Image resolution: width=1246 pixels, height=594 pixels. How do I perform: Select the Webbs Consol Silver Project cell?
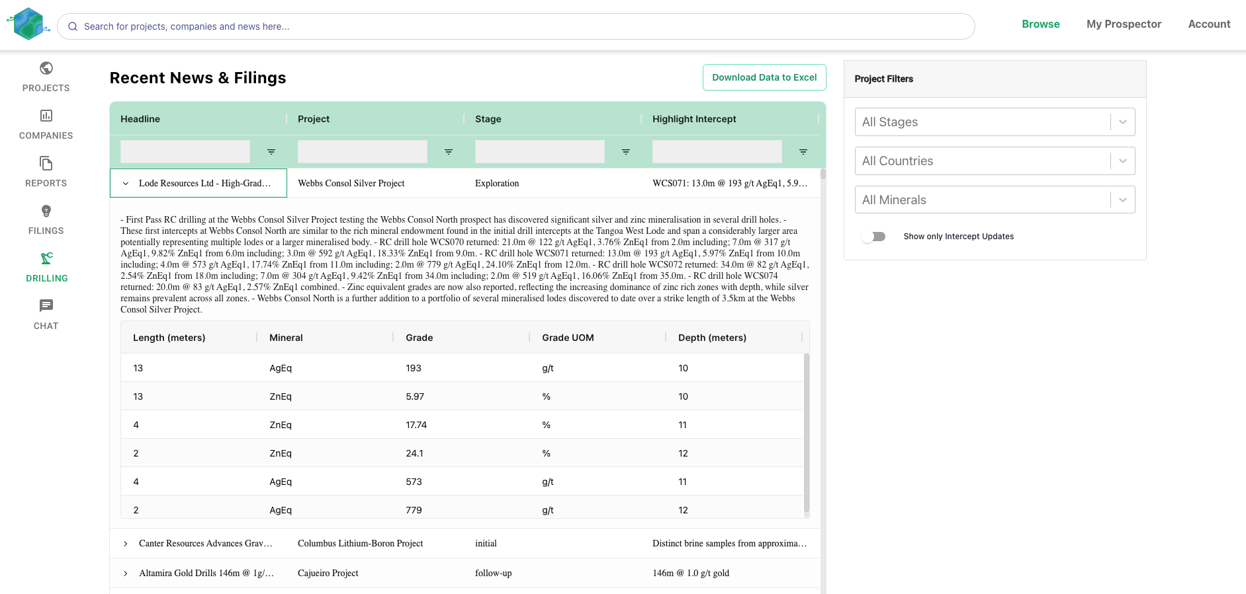[376, 184]
